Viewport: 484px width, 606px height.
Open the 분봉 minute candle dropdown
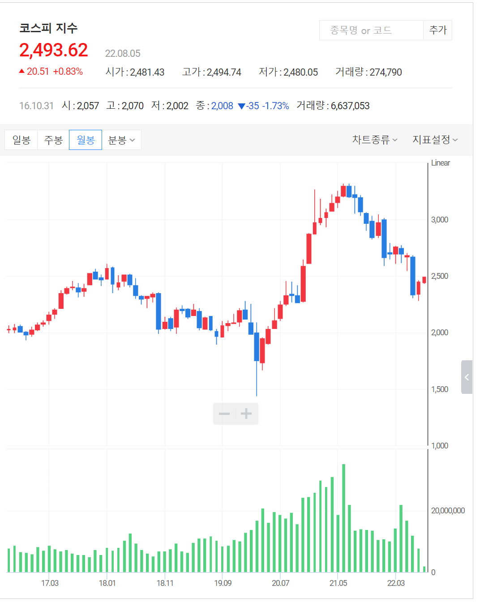122,140
